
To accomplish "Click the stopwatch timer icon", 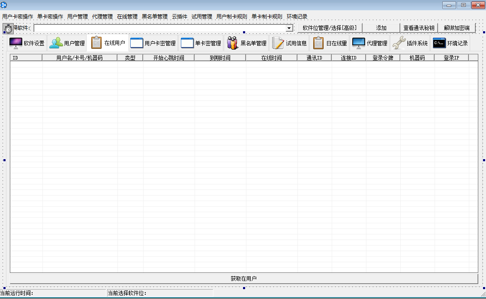I will 8,29.
